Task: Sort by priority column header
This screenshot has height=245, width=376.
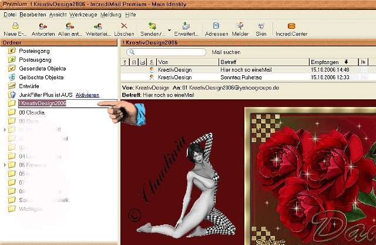Action: 125,62
